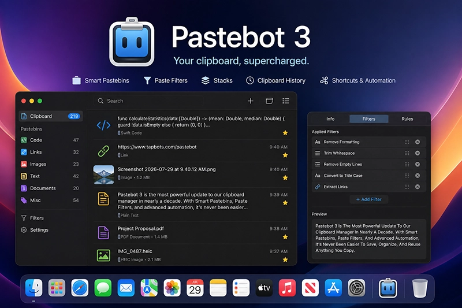Screen dimensions: 462x308
Task: Toggle star on tapbots.com link clipping
Action: (x=285, y=155)
